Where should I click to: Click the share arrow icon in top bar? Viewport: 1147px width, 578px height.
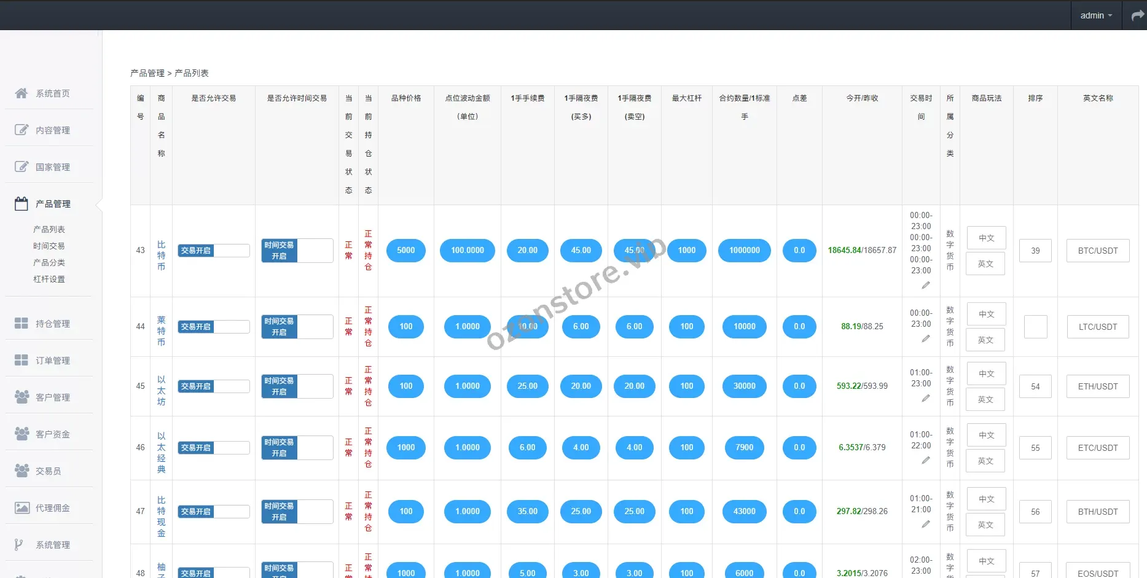tap(1137, 15)
